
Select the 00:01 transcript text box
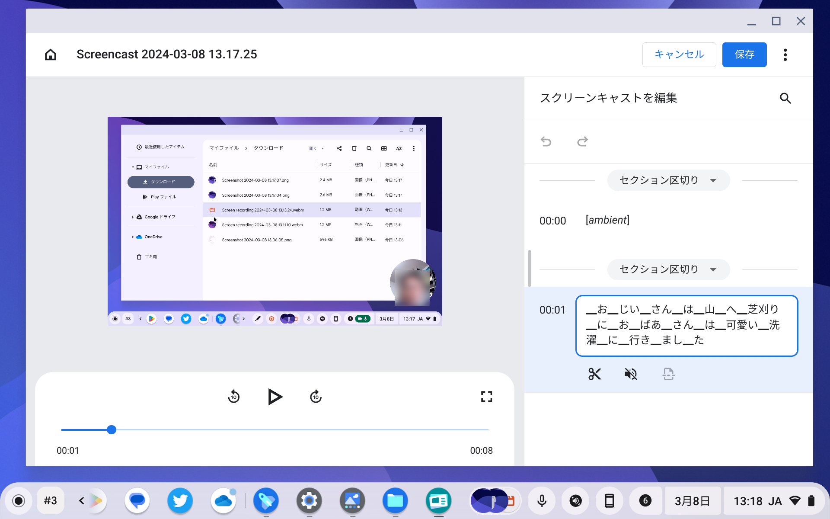(x=686, y=325)
